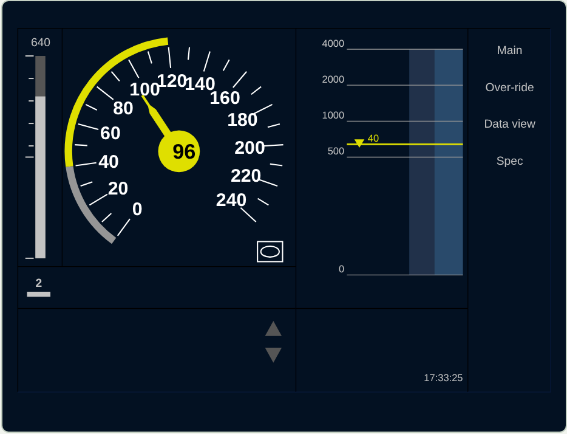Open the Data view menu

(x=509, y=124)
